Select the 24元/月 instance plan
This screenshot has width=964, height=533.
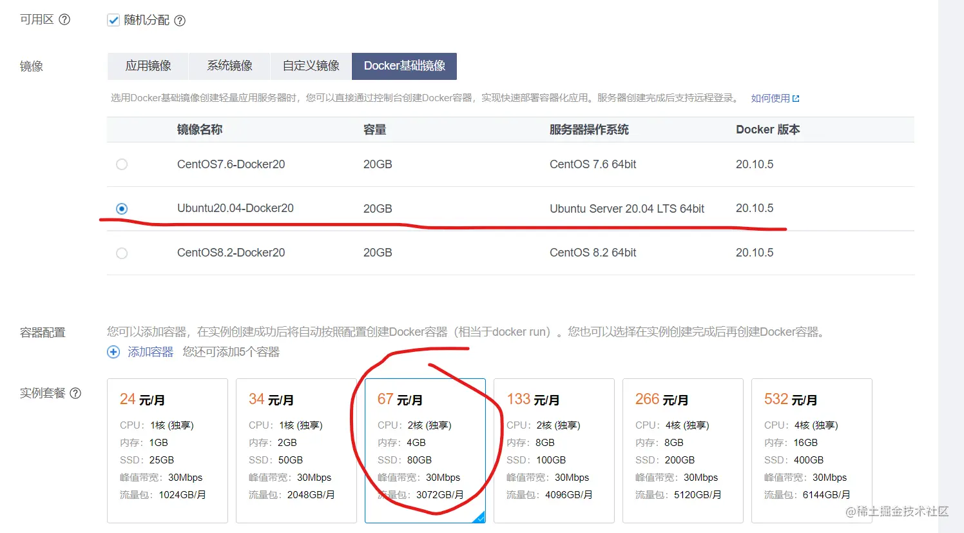(168, 450)
